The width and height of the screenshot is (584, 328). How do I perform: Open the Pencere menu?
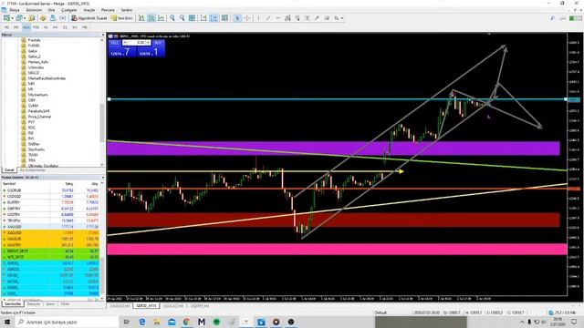coord(108,10)
